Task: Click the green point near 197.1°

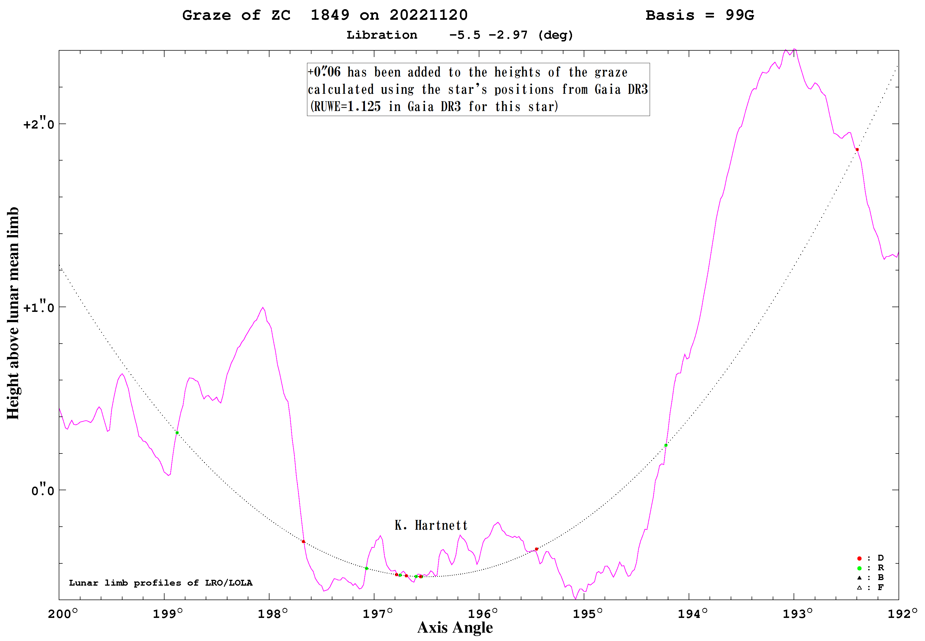Action: coord(366,568)
